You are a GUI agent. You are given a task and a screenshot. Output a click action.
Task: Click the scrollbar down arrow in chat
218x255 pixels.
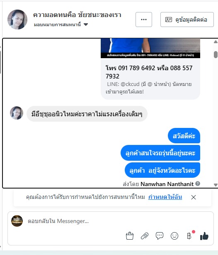point(216,185)
